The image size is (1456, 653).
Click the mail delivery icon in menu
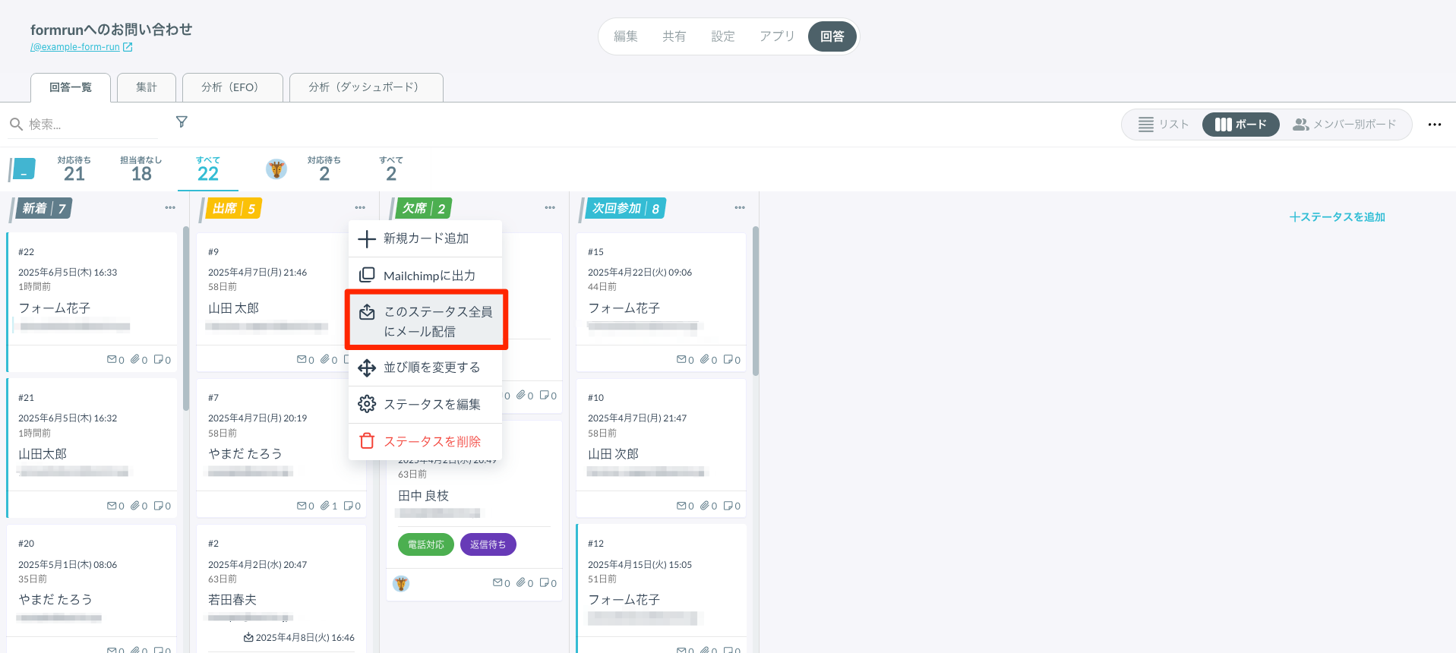click(367, 312)
